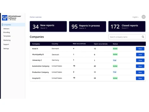Open Advisors in the sidebar
Screen dimensions: 149x112
pyautogui.click(x=6, y=29)
